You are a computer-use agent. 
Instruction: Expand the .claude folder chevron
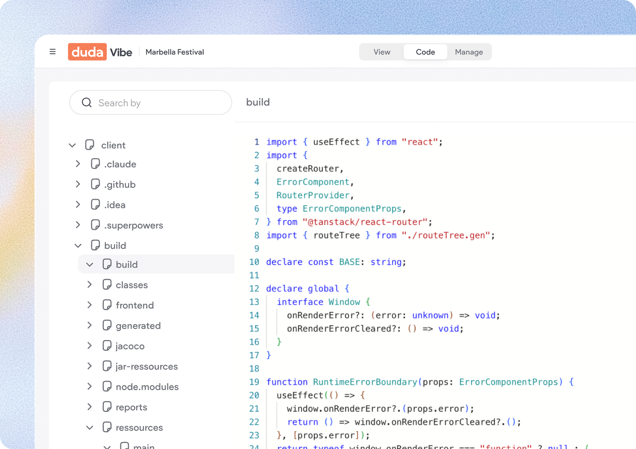click(78, 164)
